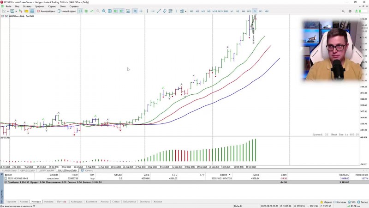Toggle chart auto scroll button
Image resolution: width=369 pixels, height=208 pixels.
point(116,11)
